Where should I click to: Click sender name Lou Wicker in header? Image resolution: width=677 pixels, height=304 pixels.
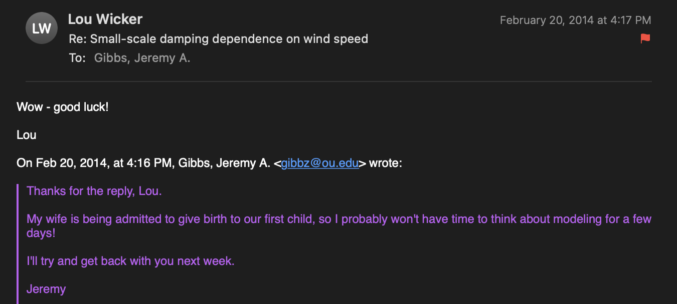[105, 19]
